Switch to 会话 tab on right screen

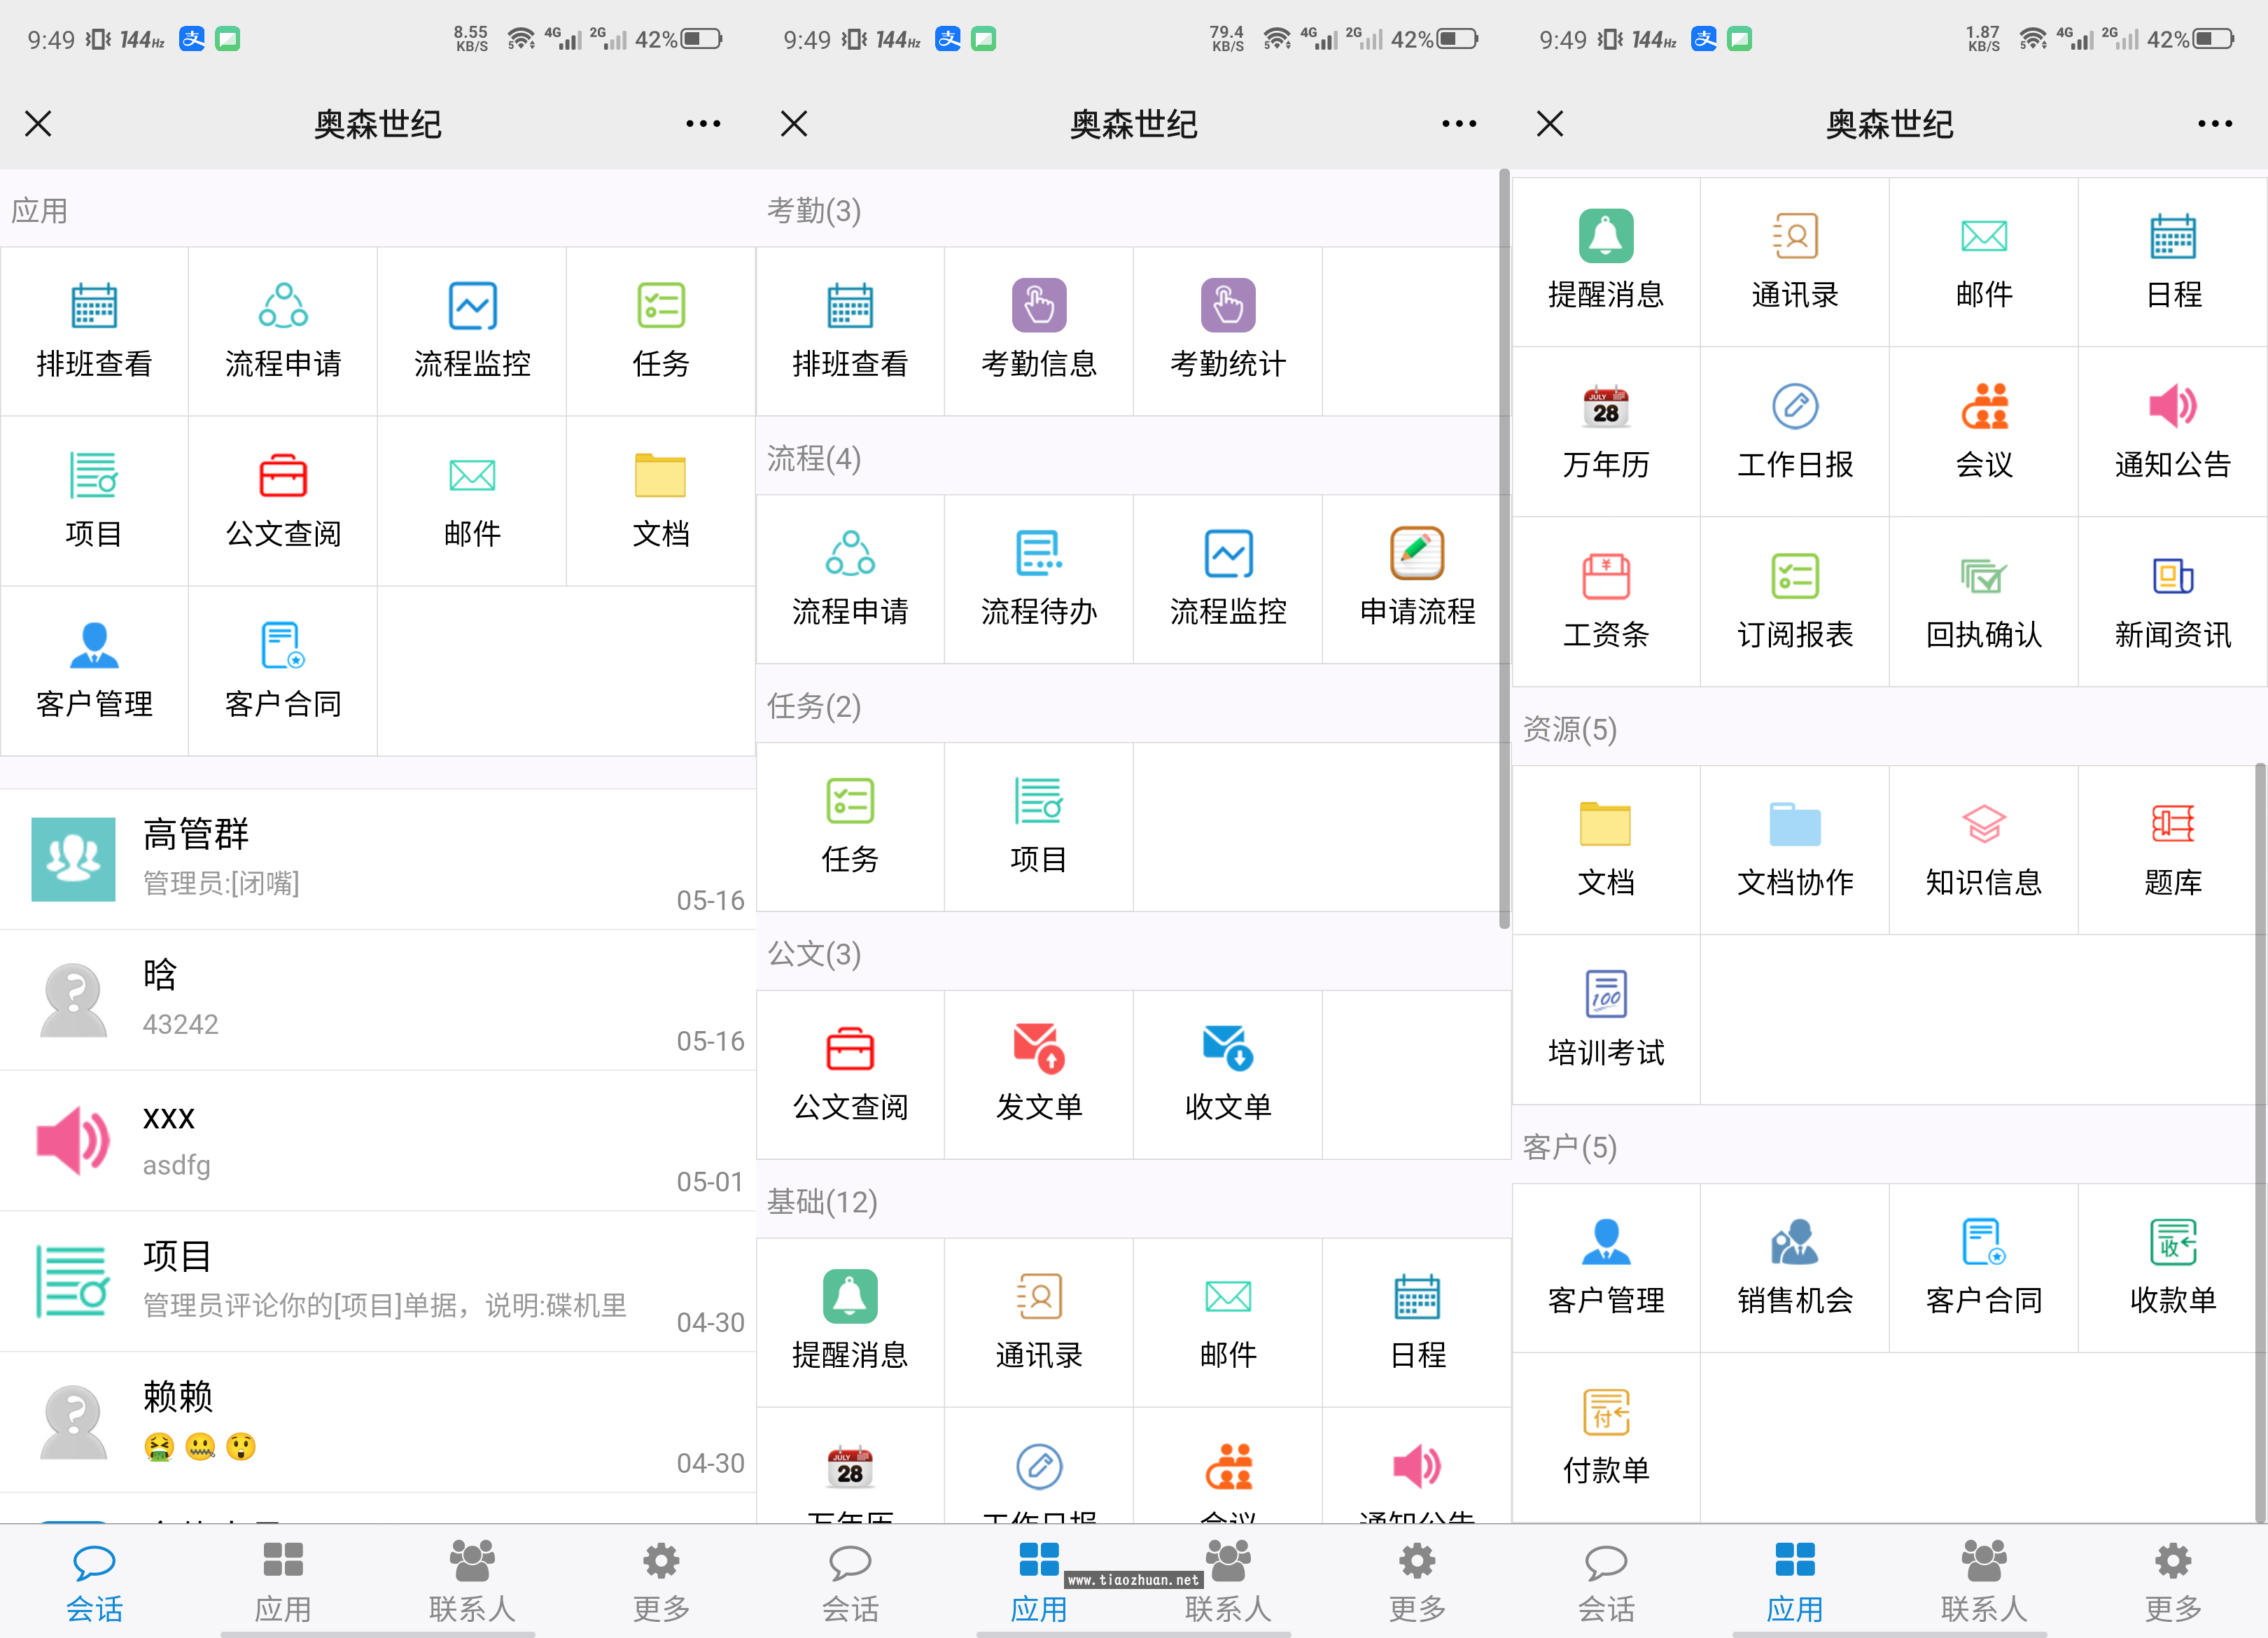click(x=1605, y=1582)
